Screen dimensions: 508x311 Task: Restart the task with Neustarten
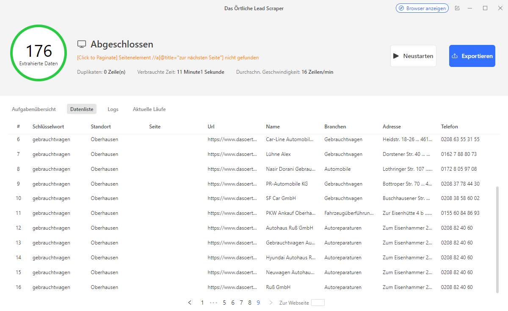(x=413, y=56)
